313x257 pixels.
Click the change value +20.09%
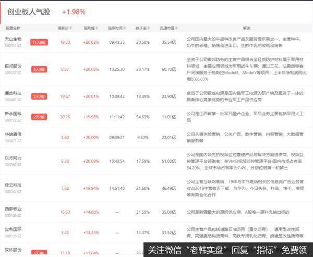pyautogui.click(x=91, y=161)
